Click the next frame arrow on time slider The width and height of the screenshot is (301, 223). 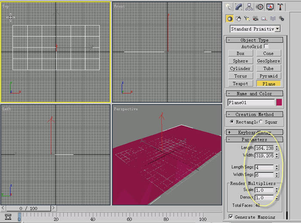pyautogui.click(x=54, y=208)
